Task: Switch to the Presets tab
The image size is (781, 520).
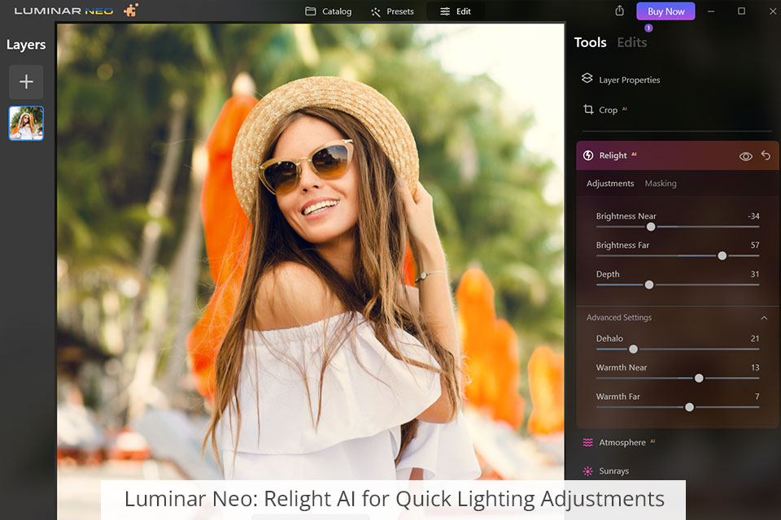Action: pyautogui.click(x=392, y=11)
